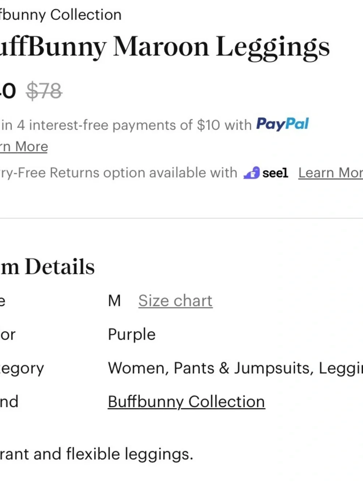Click the seel shield icon

252,173
